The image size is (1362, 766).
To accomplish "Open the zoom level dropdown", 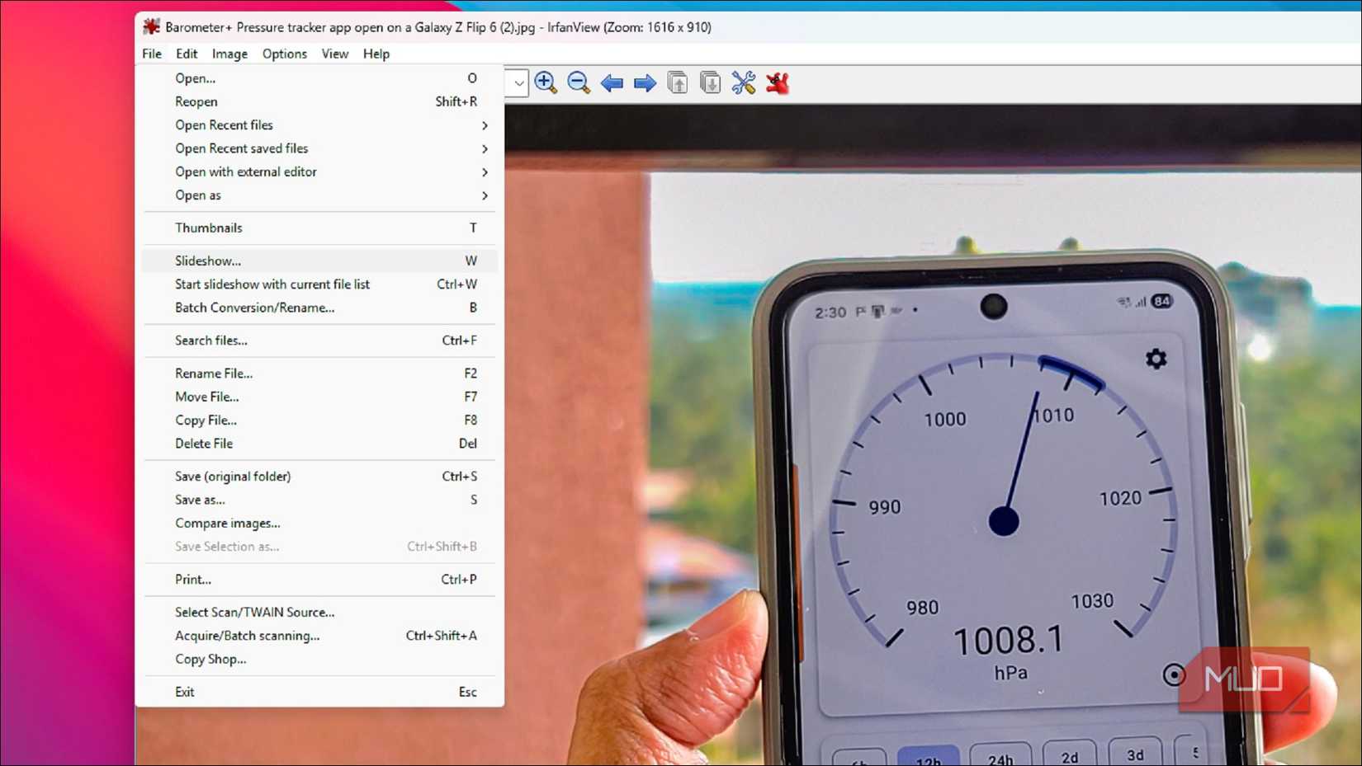I will click(x=517, y=82).
